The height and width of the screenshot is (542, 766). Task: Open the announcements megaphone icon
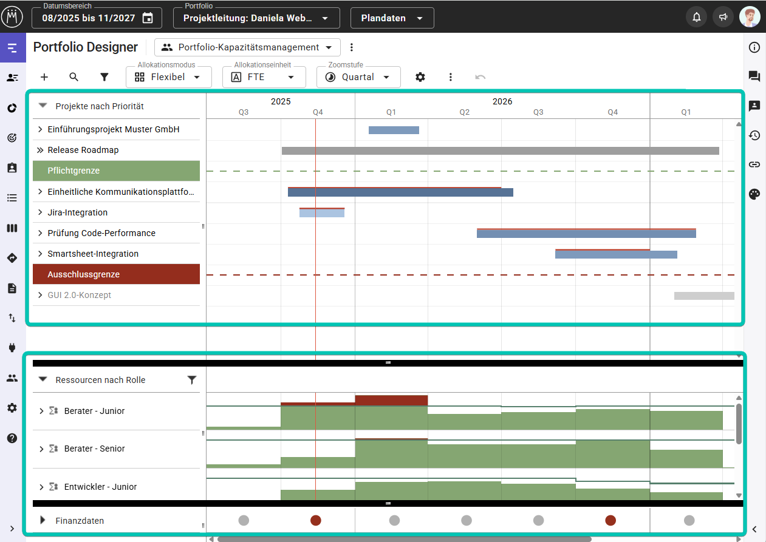[723, 18]
